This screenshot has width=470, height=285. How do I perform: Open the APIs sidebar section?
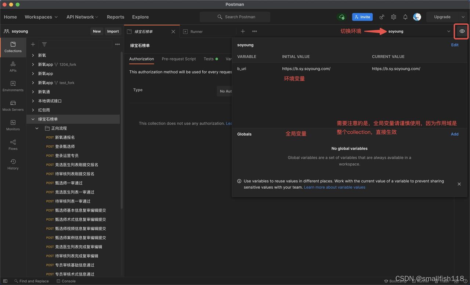tap(13, 67)
